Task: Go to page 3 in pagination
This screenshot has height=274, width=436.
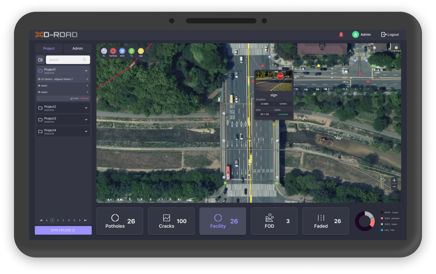Action: tap(63, 220)
